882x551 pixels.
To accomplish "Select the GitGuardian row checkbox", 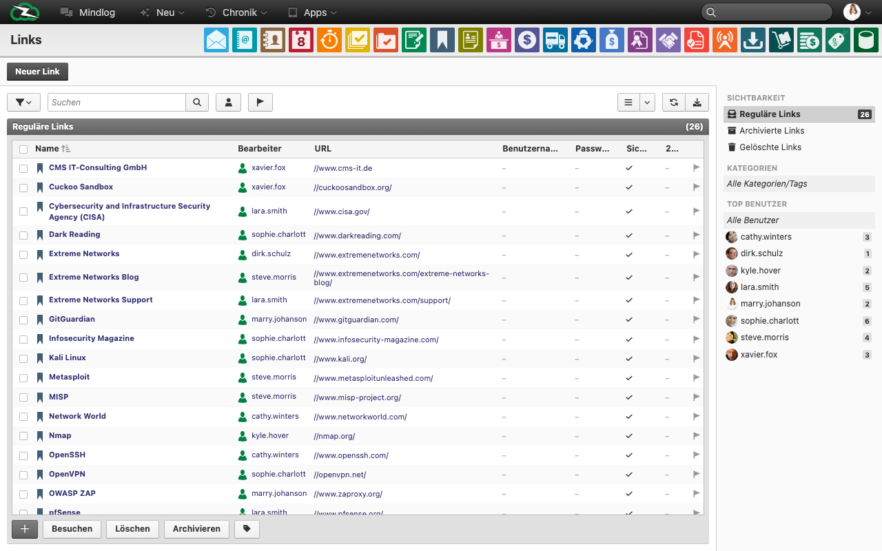I will click(23, 320).
